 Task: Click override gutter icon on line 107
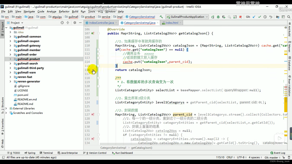click(x=93, y=33)
